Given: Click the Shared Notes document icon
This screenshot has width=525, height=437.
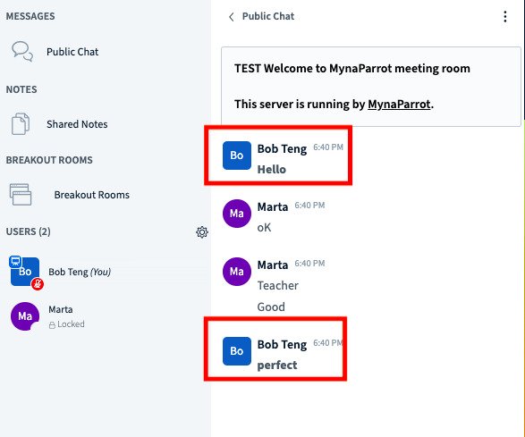Looking at the screenshot, I should click(21, 124).
